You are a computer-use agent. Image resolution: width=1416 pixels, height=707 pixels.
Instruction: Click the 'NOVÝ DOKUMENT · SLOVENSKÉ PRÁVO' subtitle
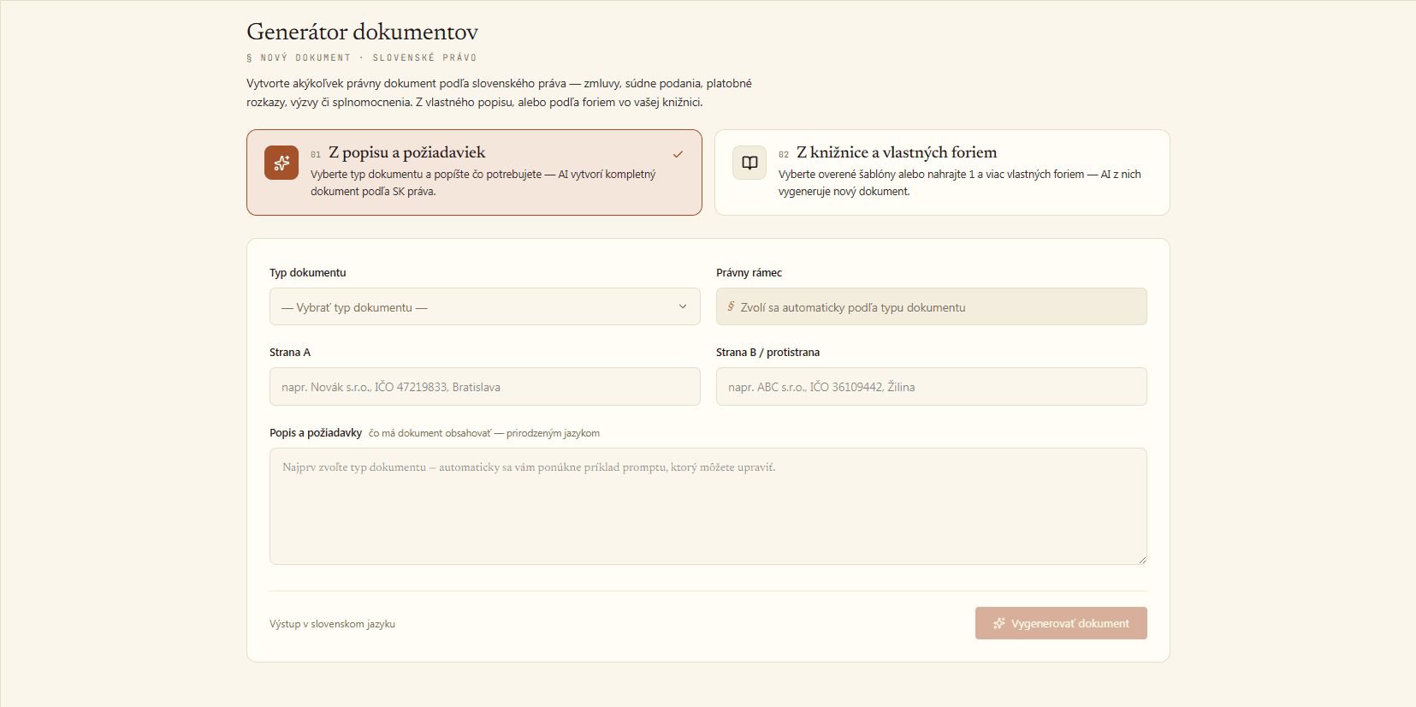(x=362, y=58)
